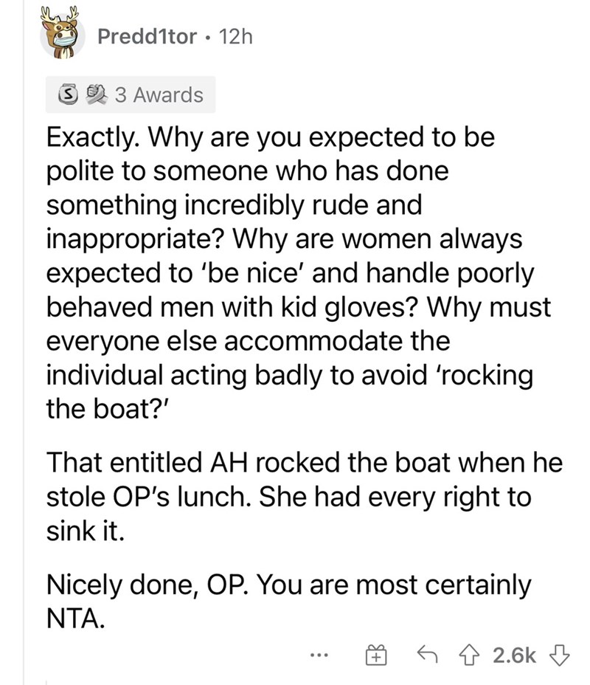This screenshot has width=590, height=685.
Task: Tap the "Nicely done, OP" paragraph
Action: point(289,601)
